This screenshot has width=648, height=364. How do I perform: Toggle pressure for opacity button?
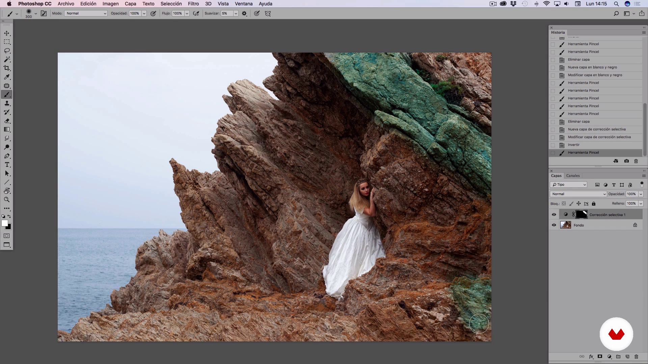153,13
